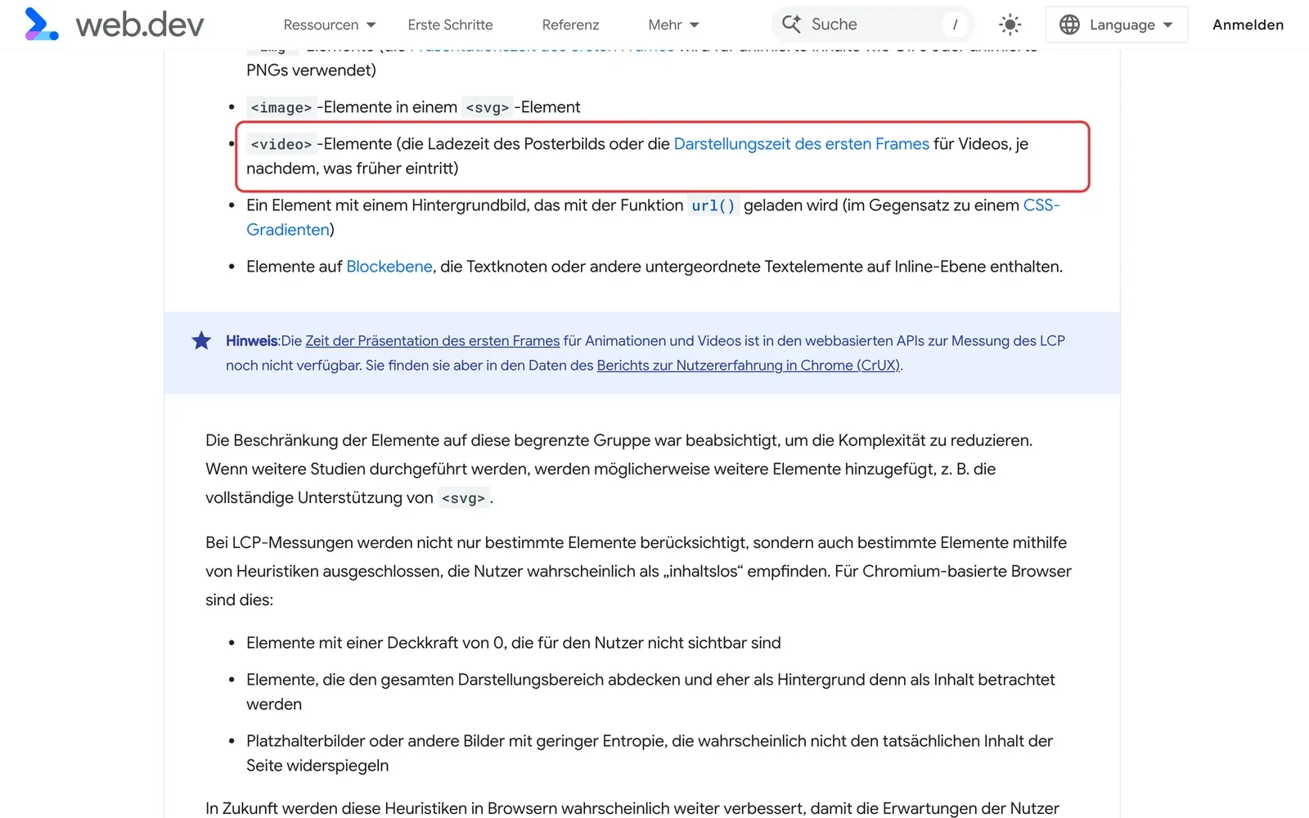Screen dimensions: 1309x818
Task: Click the url() code snippet
Action: click(713, 206)
